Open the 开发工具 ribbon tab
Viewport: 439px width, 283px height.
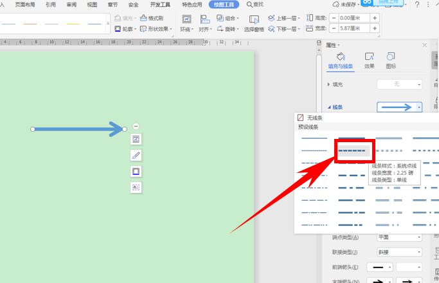[160, 5]
